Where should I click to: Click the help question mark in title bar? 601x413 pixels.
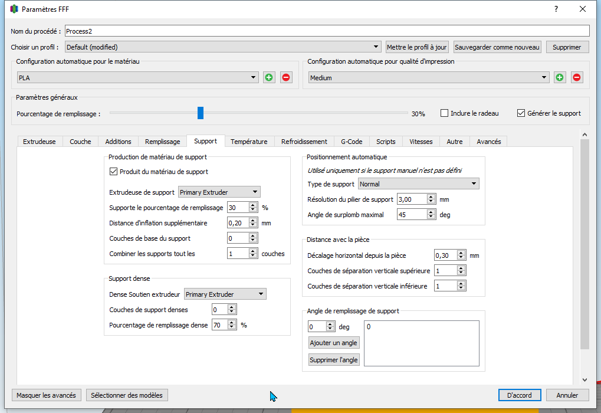[x=556, y=9]
